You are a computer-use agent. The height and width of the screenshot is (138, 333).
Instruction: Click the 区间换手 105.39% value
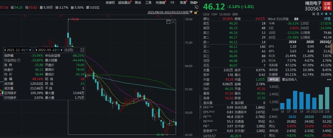point(37,93)
